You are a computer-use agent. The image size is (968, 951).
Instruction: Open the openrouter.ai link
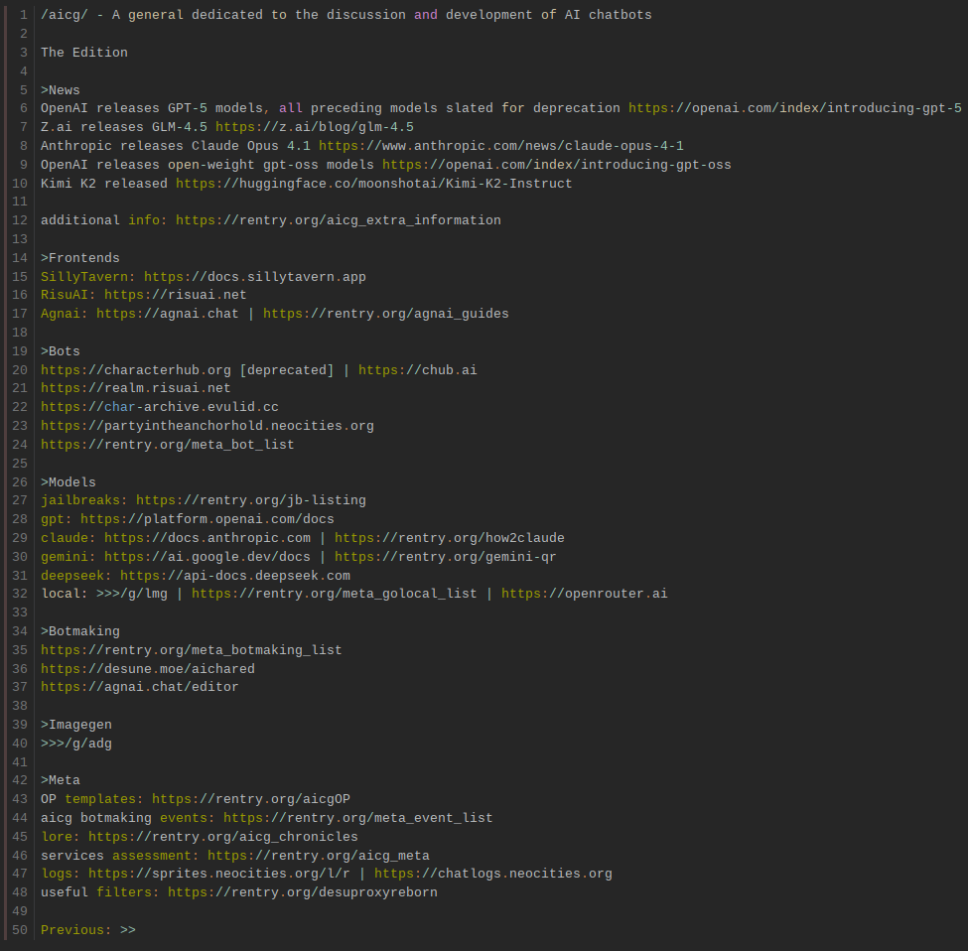pyautogui.click(x=584, y=594)
